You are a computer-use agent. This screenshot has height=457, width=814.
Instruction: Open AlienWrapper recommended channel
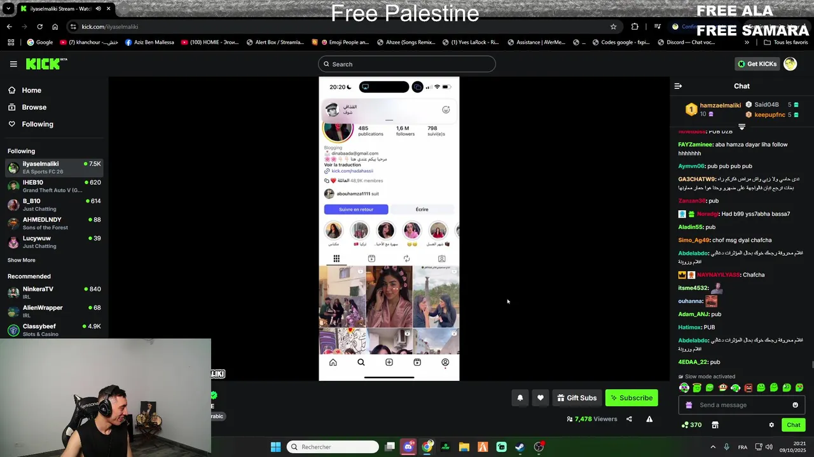(54, 311)
